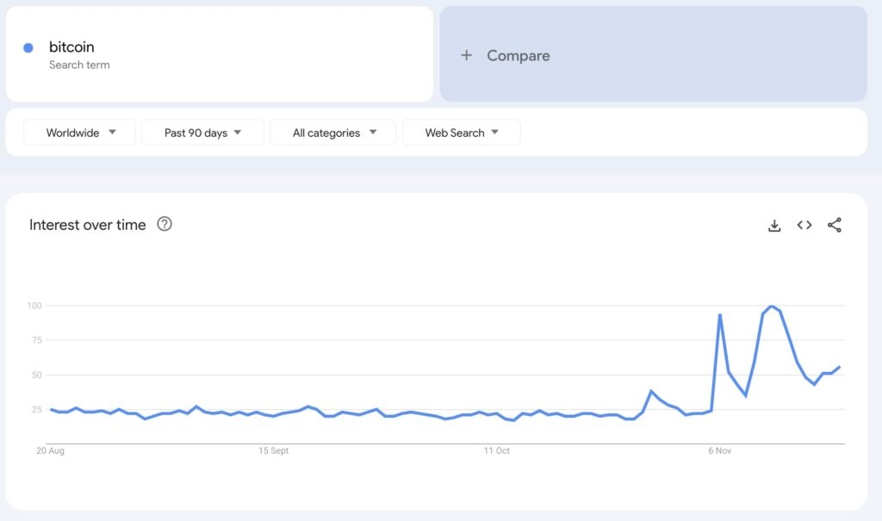Click the 20 Aug axis label
Screen dimensions: 882x521
pyautogui.click(x=50, y=450)
